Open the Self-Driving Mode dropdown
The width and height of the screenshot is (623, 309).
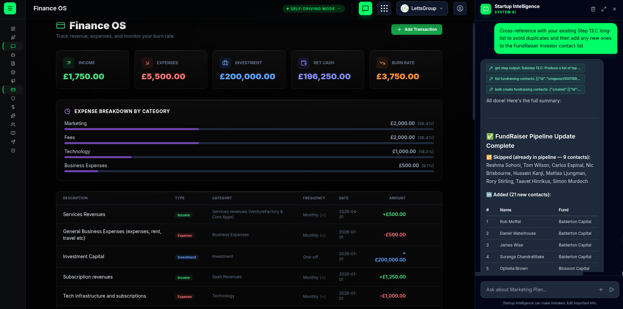pos(314,9)
